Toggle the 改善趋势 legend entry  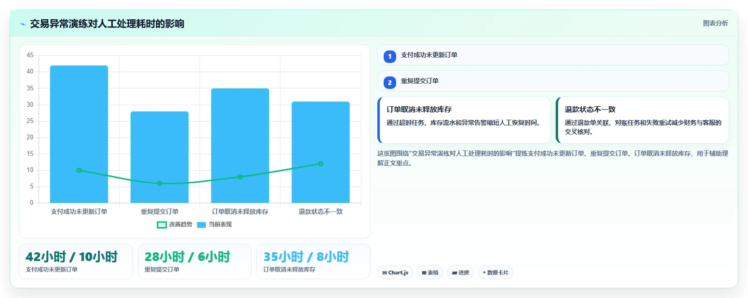pyautogui.click(x=174, y=224)
